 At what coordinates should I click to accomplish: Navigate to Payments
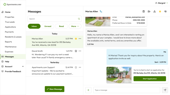(9, 32)
